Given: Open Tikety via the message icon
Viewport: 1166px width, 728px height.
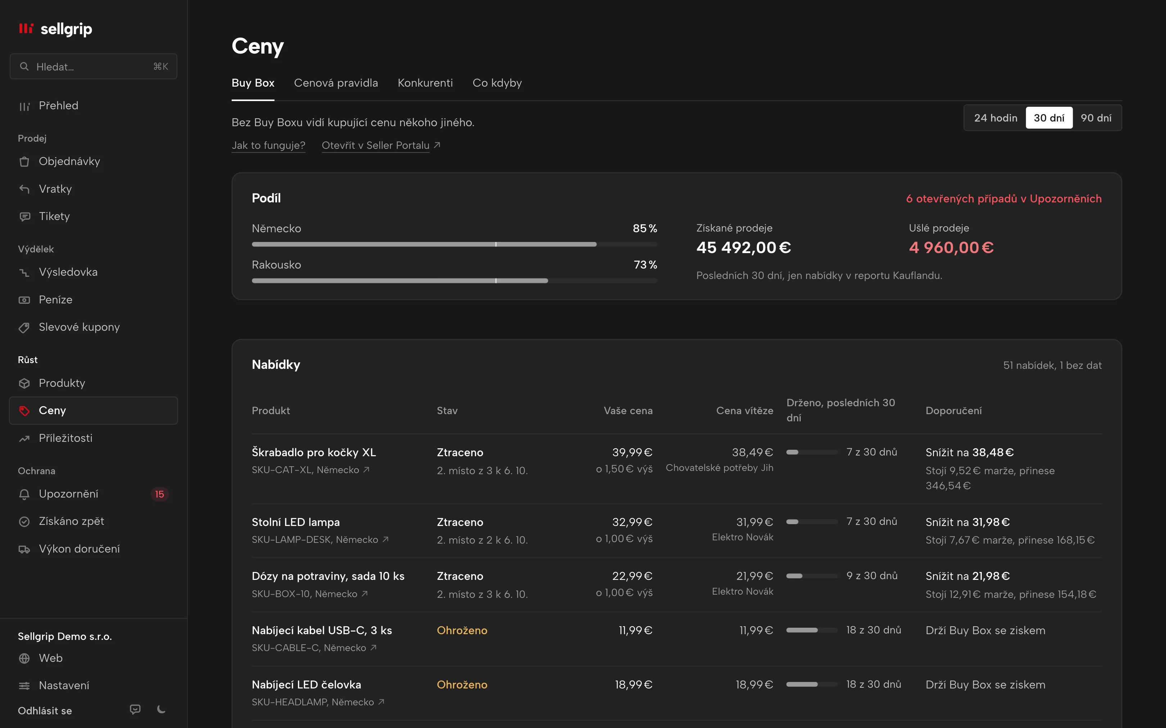Looking at the screenshot, I should pos(24,217).
